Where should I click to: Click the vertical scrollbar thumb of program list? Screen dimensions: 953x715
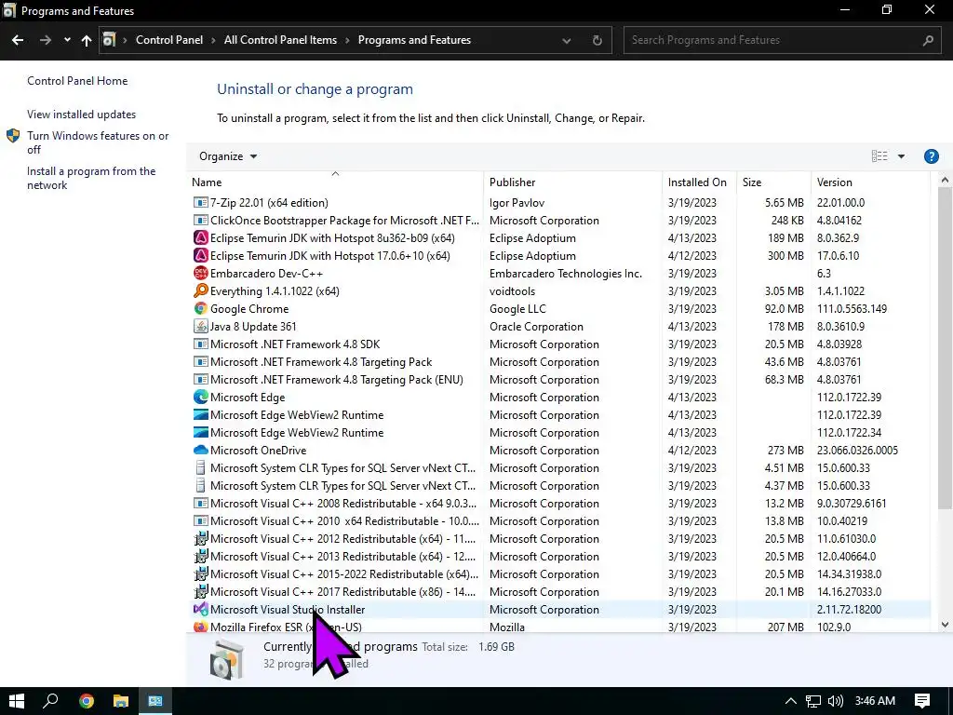[x=945, y=348]
